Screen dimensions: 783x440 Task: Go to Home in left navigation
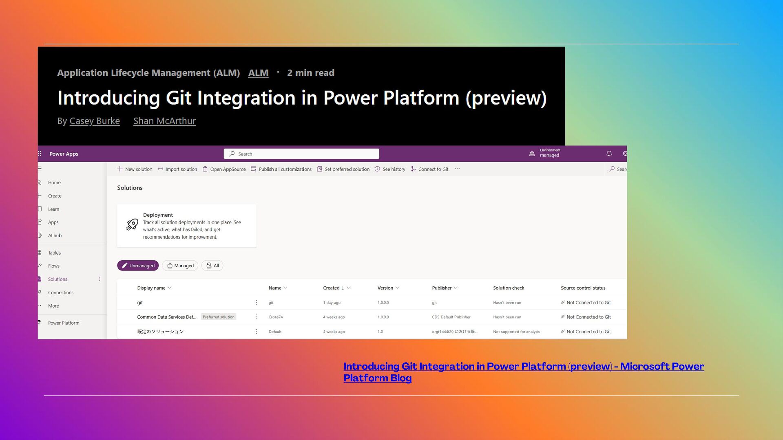pos(54,183)
